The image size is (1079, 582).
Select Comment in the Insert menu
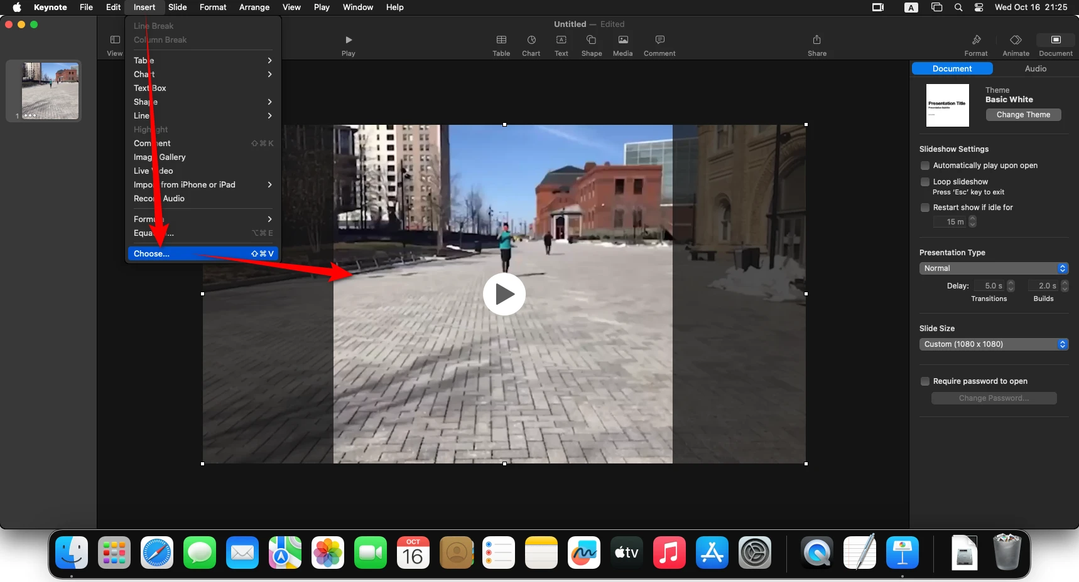[x=203, y=143]
